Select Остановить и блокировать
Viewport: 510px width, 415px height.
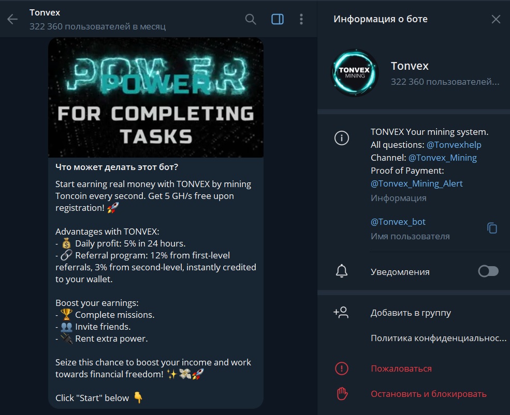429,394
